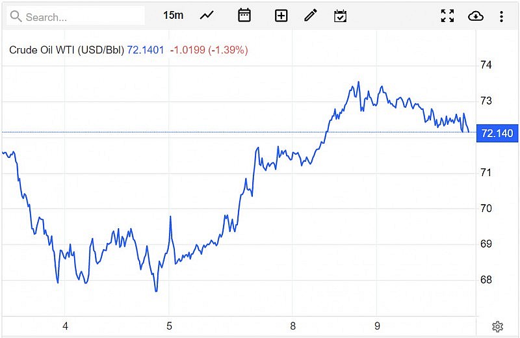Open the economic events calendar icon
The width and height of the screenshot is (520, 338).
[x=340, y=16]
